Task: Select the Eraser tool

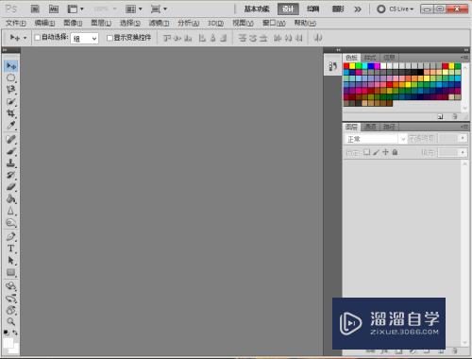Action: pos(11,187)
